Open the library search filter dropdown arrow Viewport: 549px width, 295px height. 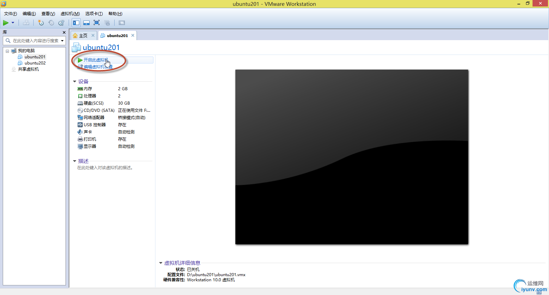(62, 40)
